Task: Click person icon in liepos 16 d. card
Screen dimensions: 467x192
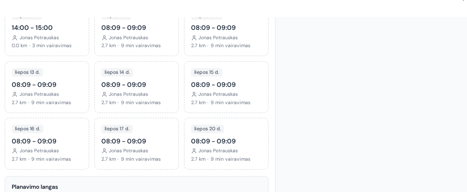Action: coord(14,151)
